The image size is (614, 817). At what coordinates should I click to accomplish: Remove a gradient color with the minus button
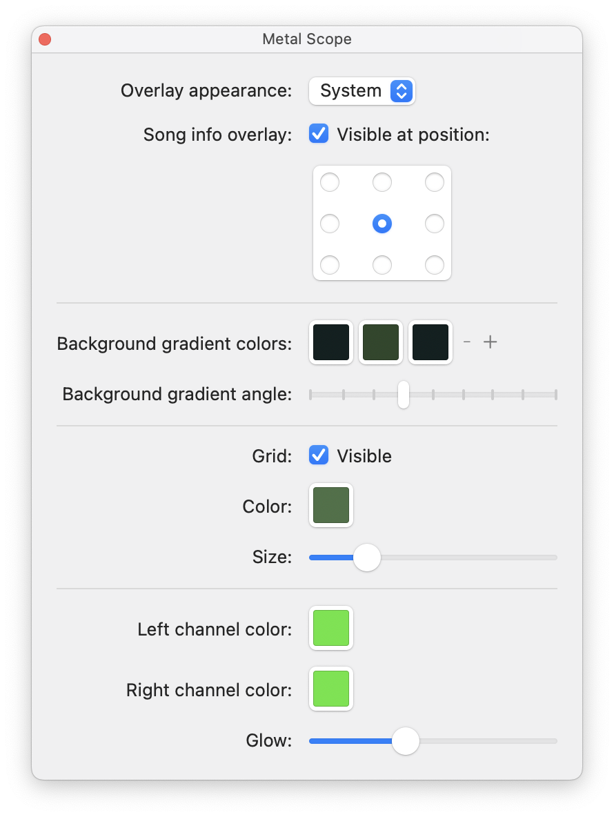(466, 342)
